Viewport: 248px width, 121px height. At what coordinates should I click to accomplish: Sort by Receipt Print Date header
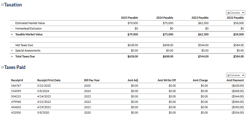pyautogui.click(x=49, y=80)
